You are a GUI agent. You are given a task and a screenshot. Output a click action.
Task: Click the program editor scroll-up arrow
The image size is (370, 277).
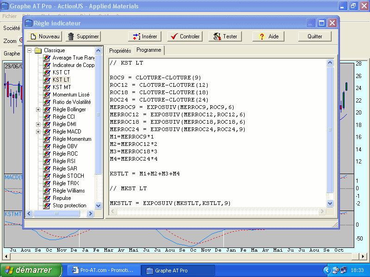pyautogui.click(x=330, y=62)
